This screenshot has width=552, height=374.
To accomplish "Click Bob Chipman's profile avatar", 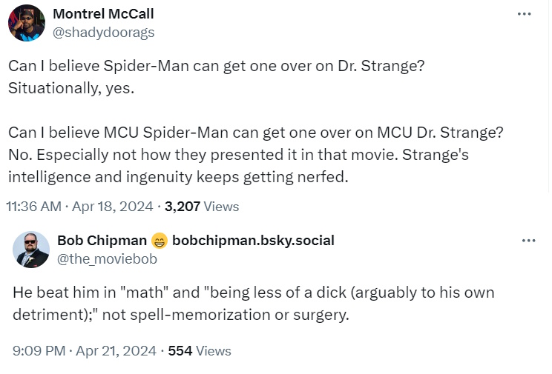I will click(x=31, y=249).
